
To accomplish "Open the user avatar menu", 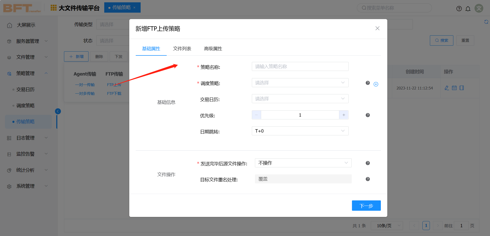I will pyautogui.click(x=479, y=8).
